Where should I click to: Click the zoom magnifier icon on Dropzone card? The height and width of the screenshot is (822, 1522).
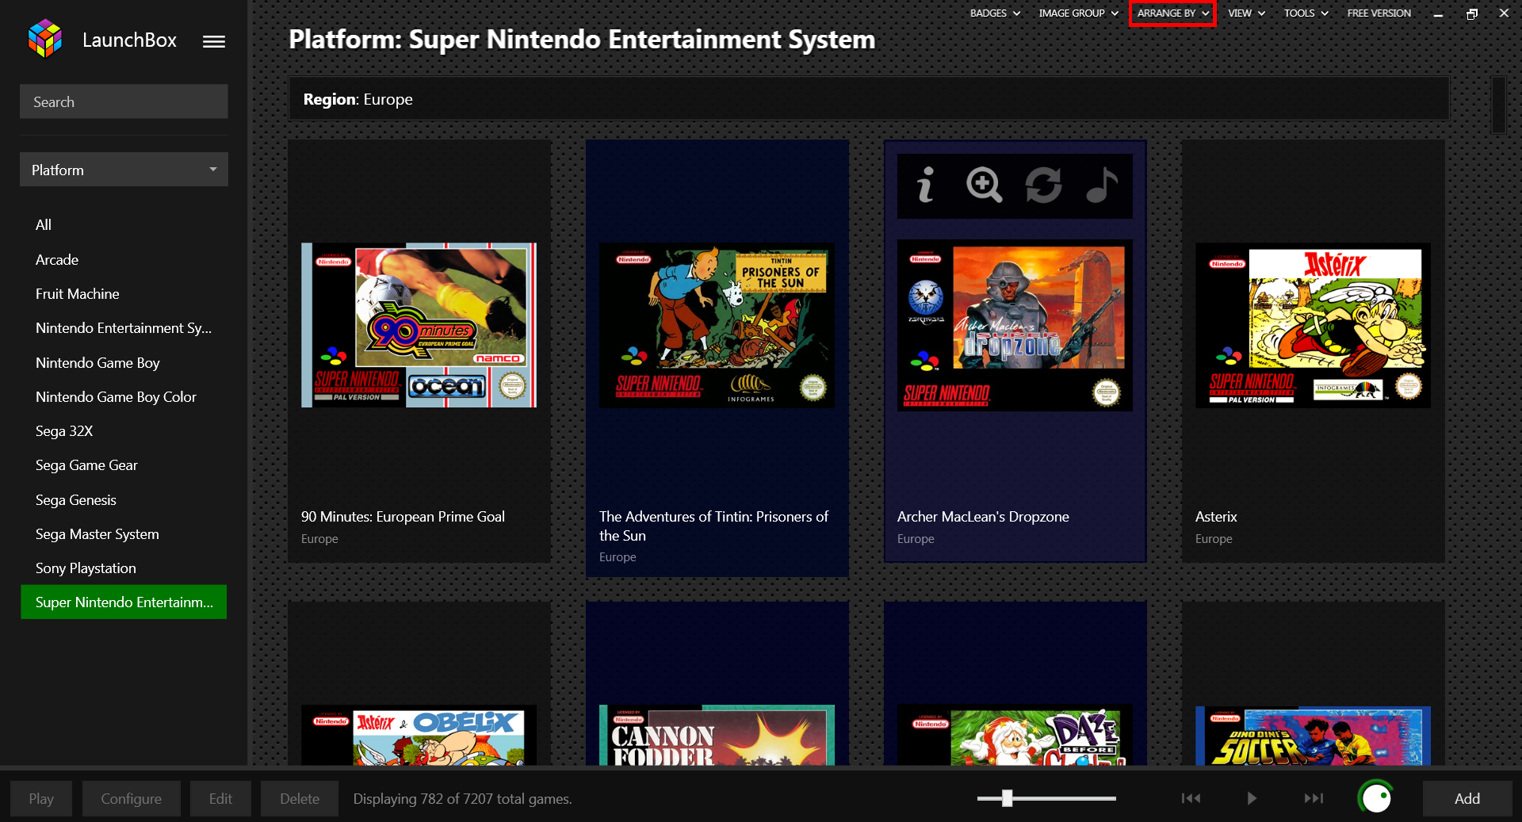[x=985, y=185]
